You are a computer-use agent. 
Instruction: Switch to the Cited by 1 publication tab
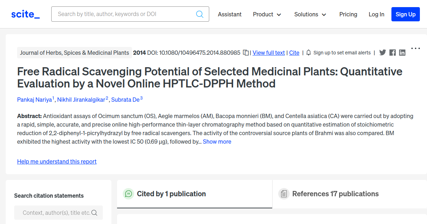point(171,194)
